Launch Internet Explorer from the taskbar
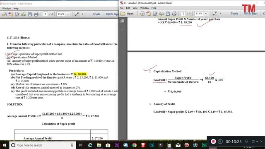Screen dimensions: 265x149 [x=90, y=145]
